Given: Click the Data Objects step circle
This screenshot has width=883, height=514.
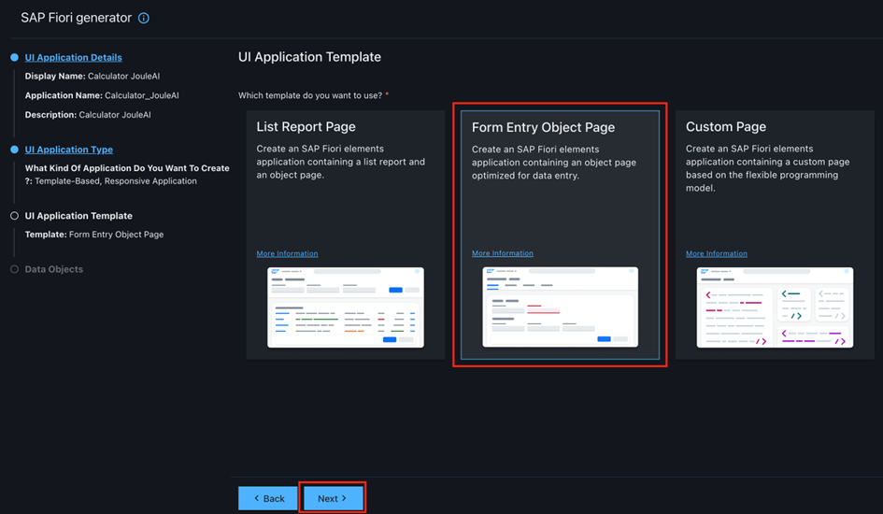Looking at the screenshot, I should [x=14, y=269].
